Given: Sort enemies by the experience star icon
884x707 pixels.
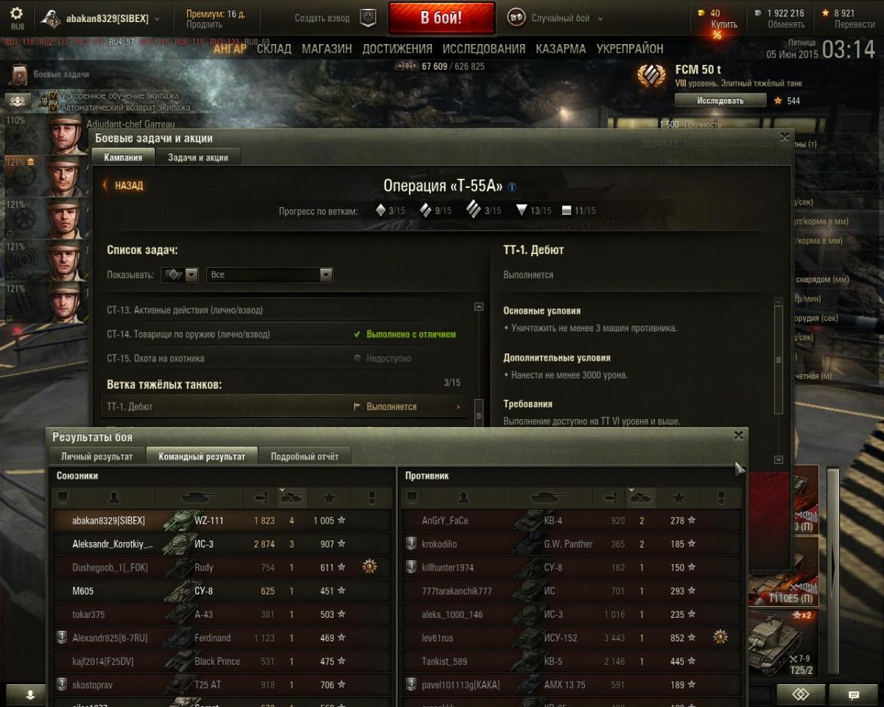Looking at the screenshot, I should pyautogui.click(x=679, y=499).
